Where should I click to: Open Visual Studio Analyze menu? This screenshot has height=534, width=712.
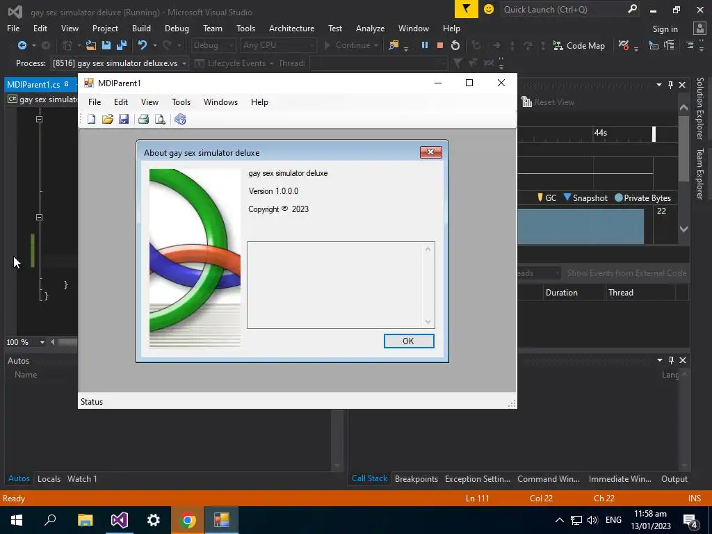(370, 28)
